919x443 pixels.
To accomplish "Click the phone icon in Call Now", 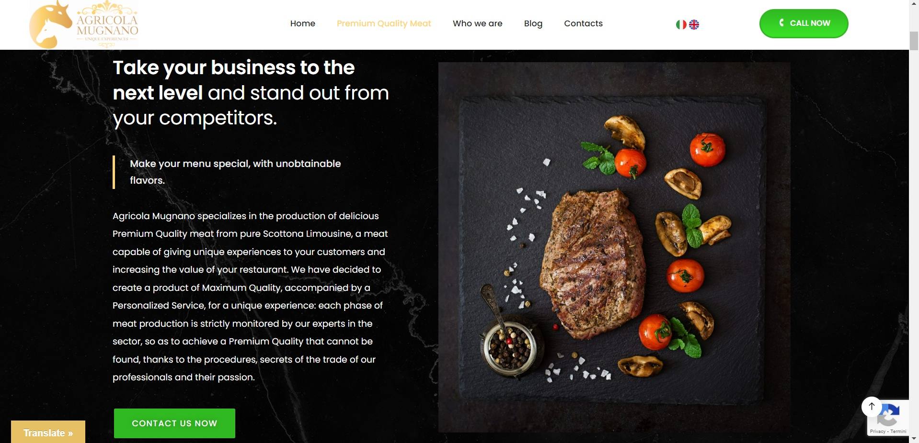I will coord(781,22).
